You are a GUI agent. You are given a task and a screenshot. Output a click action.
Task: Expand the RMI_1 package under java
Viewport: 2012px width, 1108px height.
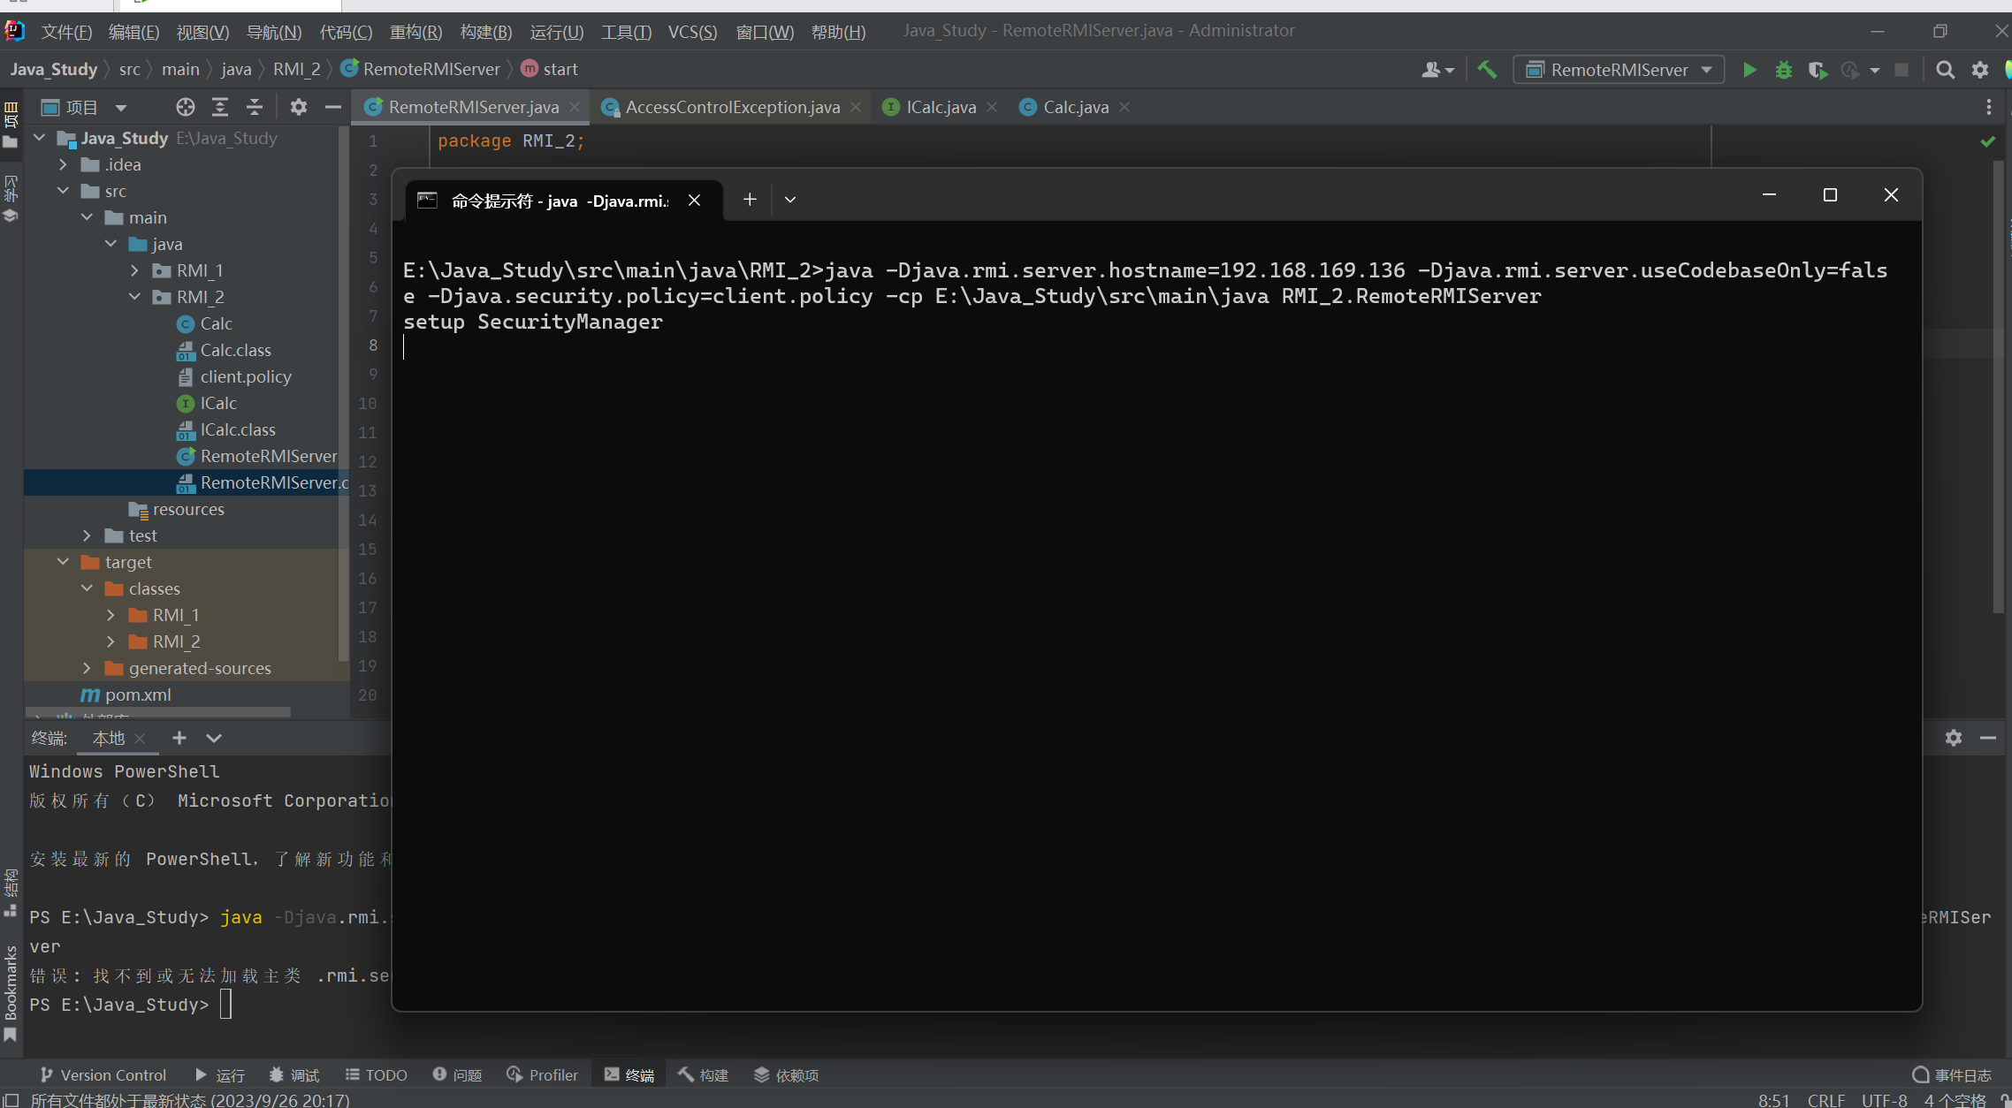coord(134,270)
